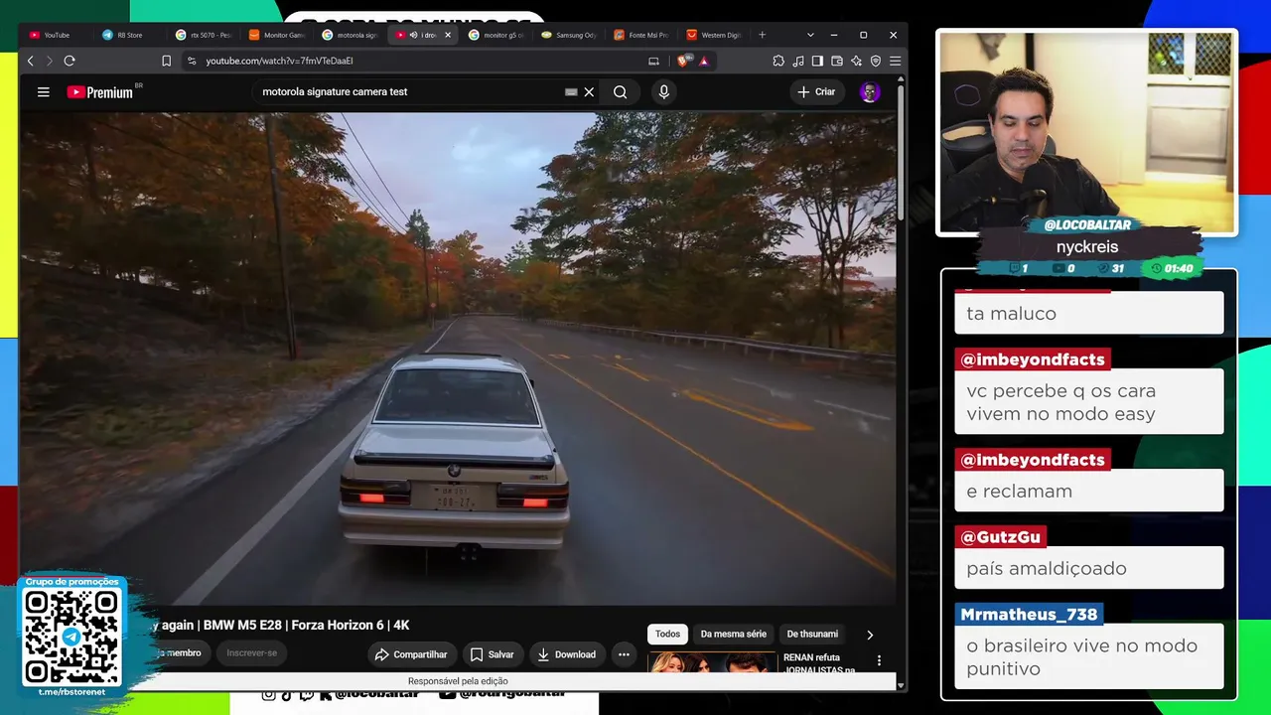Image resolution: width=1271 pixels, height=715 pixels.
Task: Click the Compartilhar share button
Action: 411,654
